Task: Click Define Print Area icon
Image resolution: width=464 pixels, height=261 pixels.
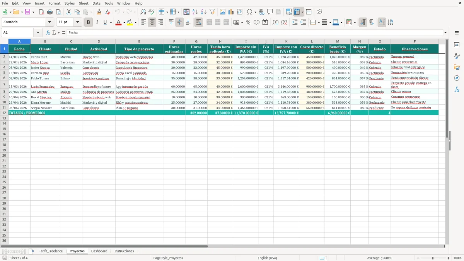Action: click(x=289, y=12)
